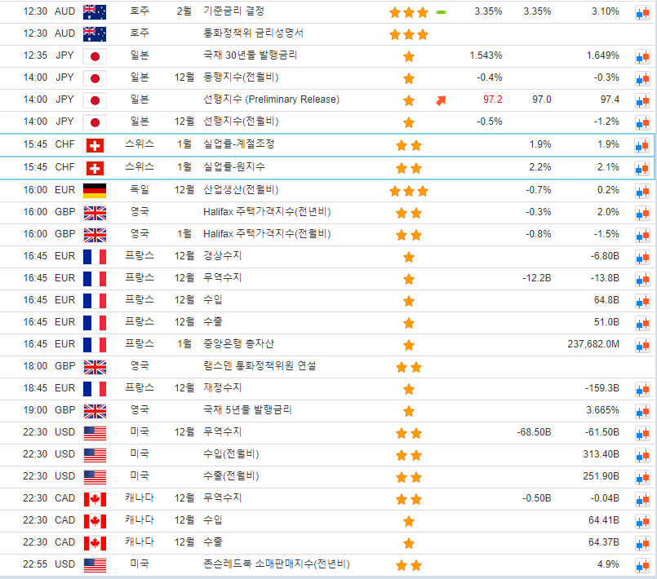Show chart for 미국 무역수지 row

pos(641,432)
